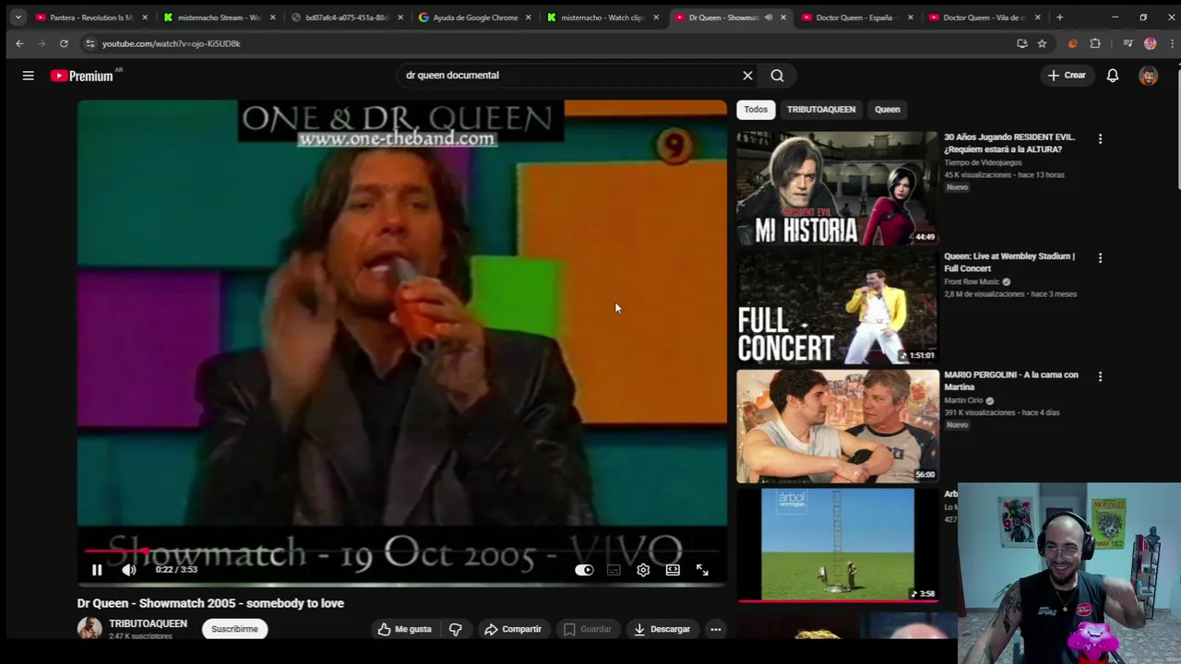Screen dimensions: 1181x664
Task: Click the search magnifier button
Action: click(777, 76)
